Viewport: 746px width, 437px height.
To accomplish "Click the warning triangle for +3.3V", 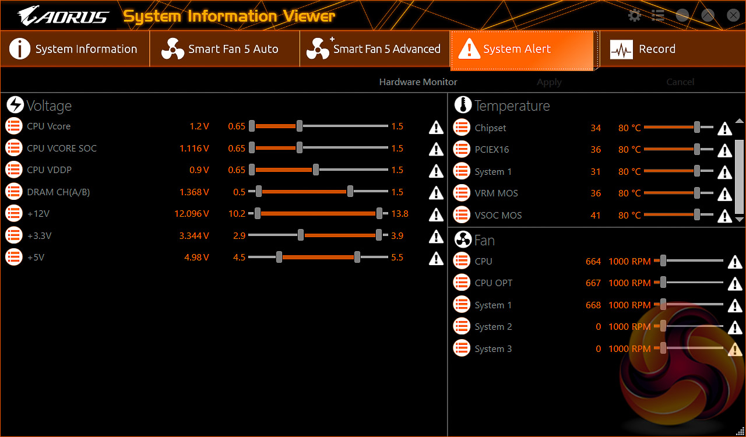I will pyautogui.click(x=436, y=237).
